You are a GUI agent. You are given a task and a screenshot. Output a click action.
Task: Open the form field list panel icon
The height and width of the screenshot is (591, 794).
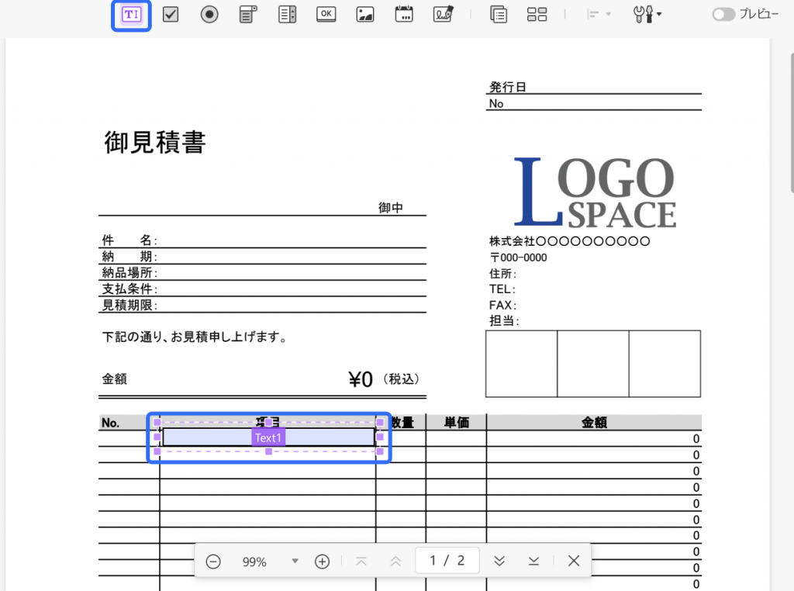tap(499, 14)
